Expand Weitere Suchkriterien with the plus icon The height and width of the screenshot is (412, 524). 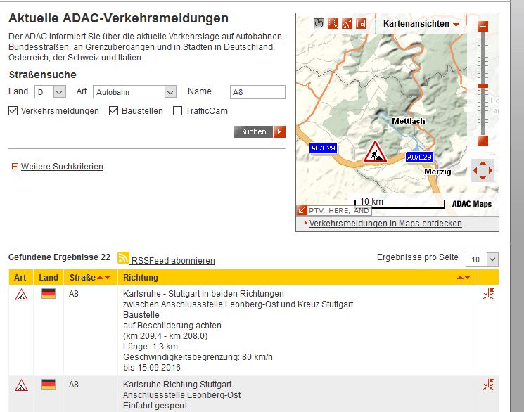click(15, 166)
